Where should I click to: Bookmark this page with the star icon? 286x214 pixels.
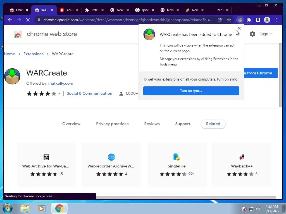(229, 20)
